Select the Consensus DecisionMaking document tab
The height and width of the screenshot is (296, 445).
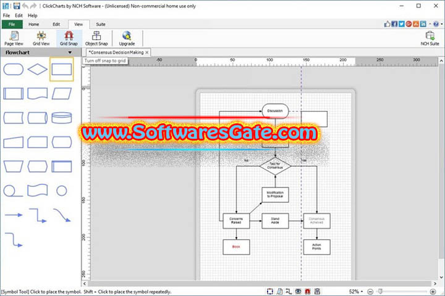(x=116, y=52)
